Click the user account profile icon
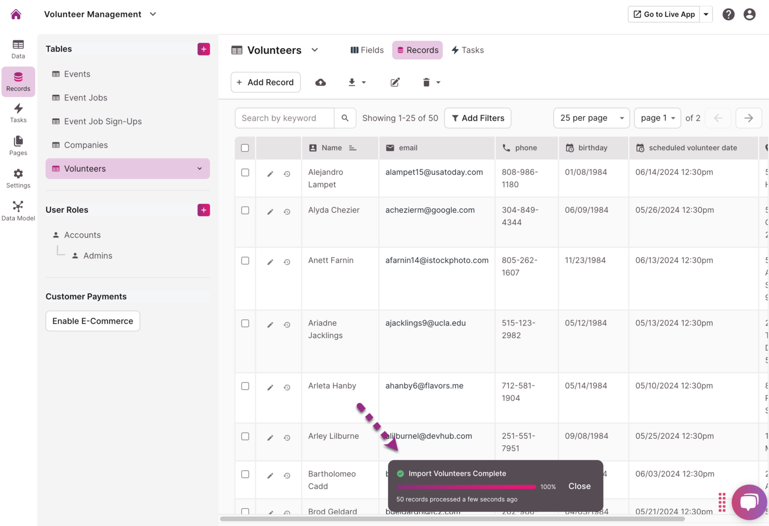The image size is (769, 526). [749, 14]
